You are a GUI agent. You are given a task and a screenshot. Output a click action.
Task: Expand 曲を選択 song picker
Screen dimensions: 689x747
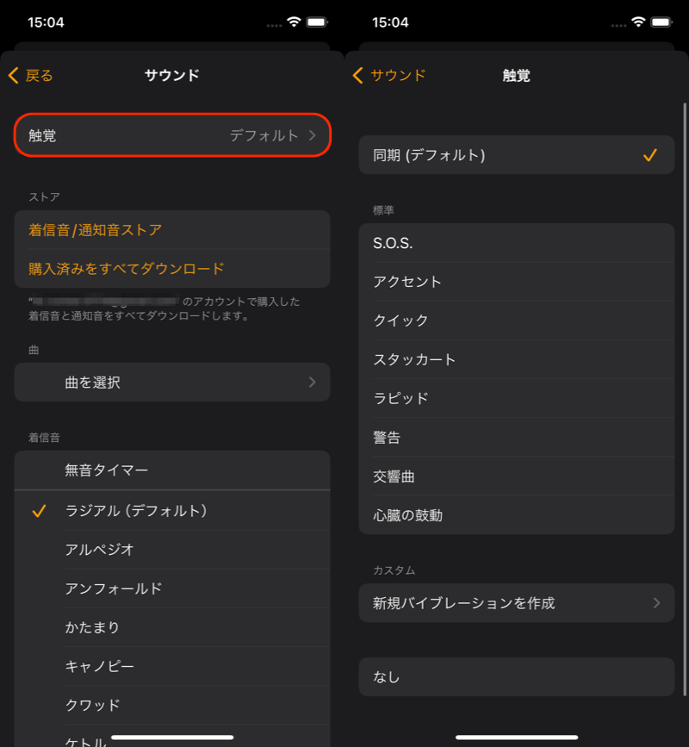pos(172,382)
